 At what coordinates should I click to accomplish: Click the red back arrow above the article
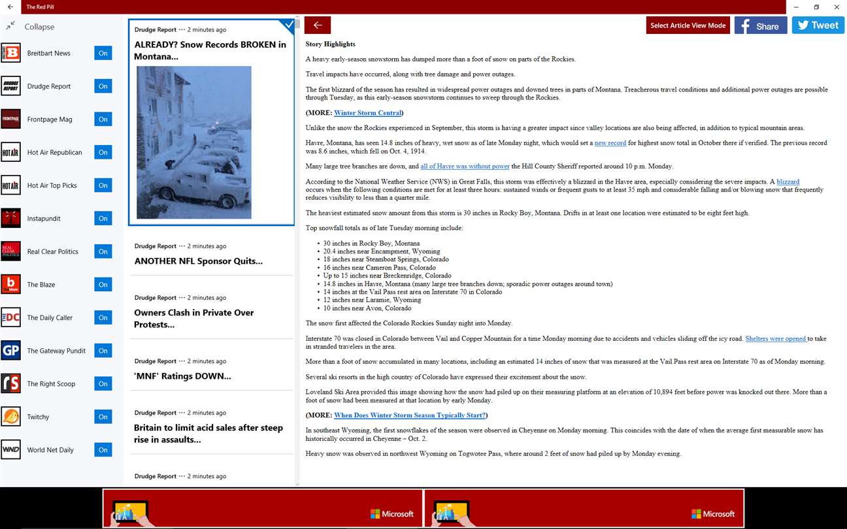(318, 25)
